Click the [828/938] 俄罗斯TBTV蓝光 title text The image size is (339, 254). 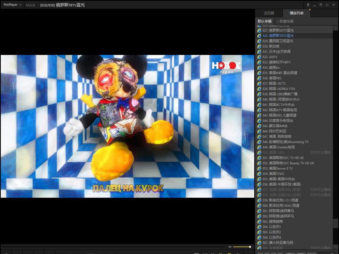point(62,5)
